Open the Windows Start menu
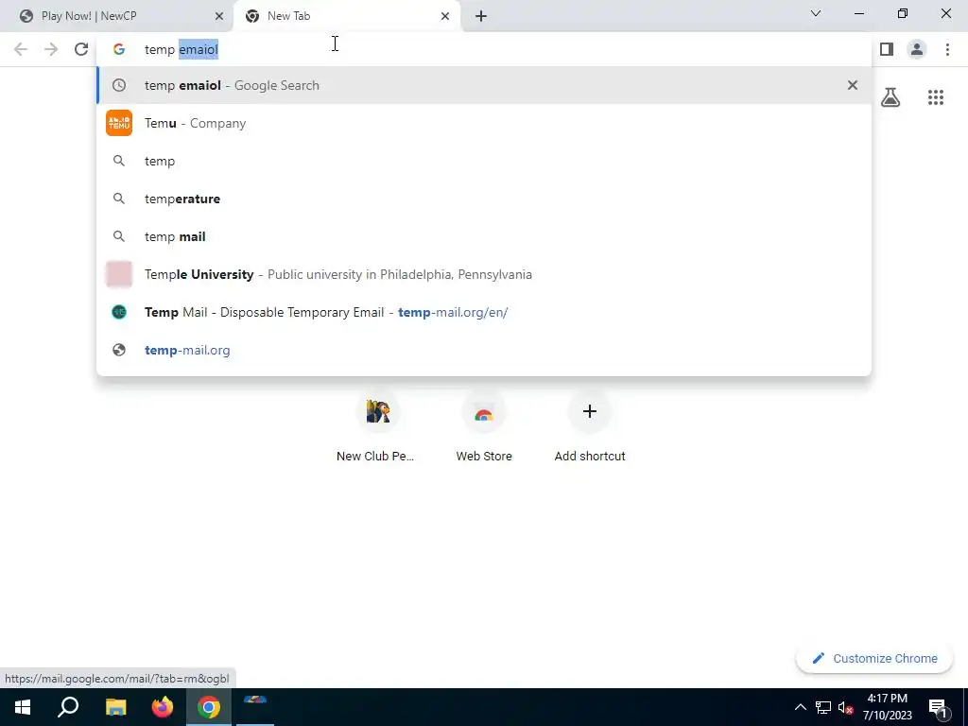Screen dimensions: 968x726 tap(23, 707)
